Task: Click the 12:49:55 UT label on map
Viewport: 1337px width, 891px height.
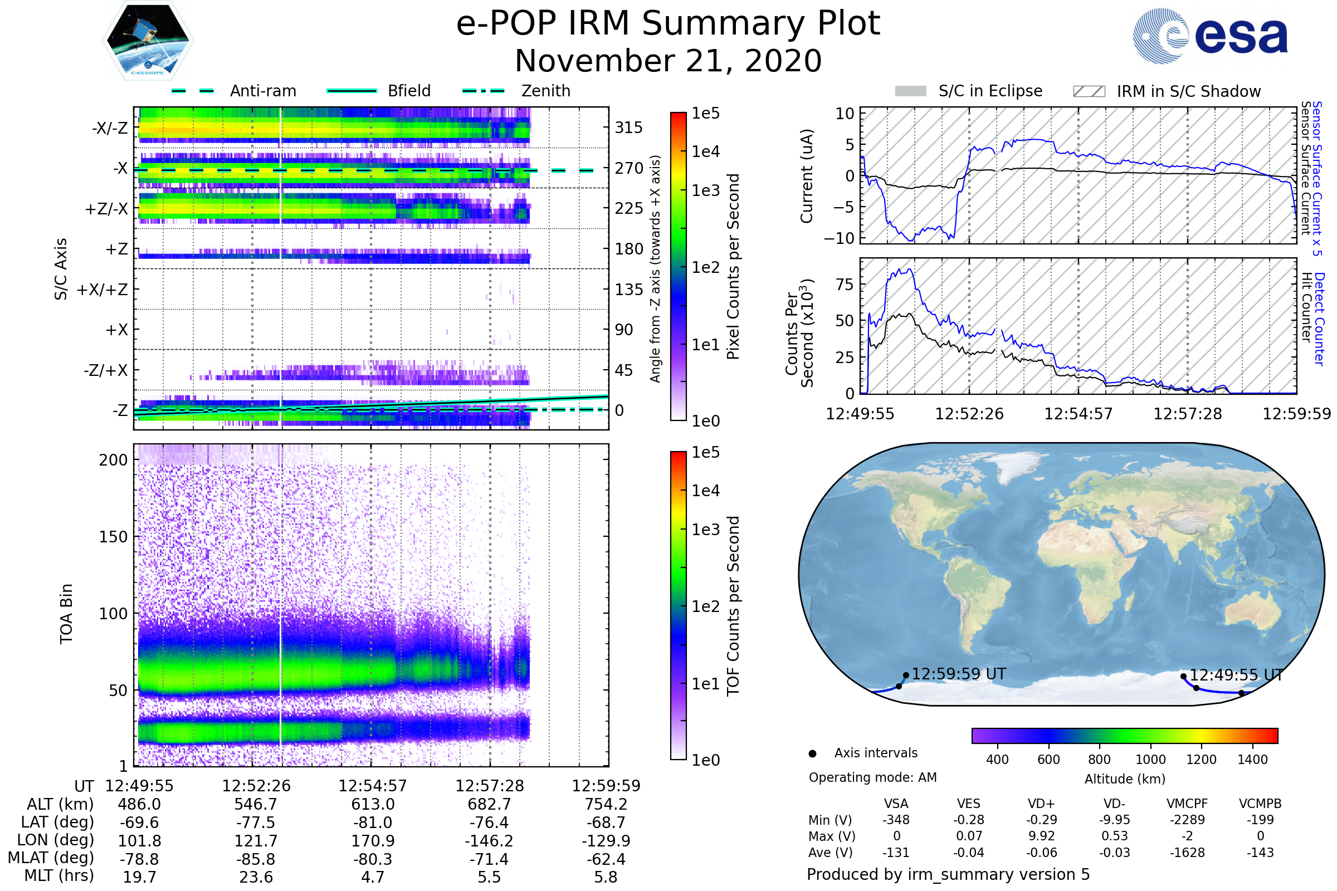Action: tap(1237, 675)
